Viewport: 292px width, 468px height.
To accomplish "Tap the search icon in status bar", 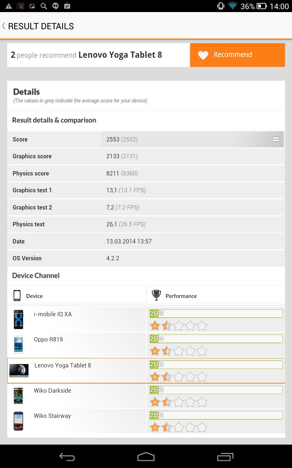I will tap(44, 6).
